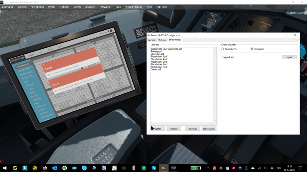Viewport: 307px width, 172px height.
Task: Switch to the FS2Crew tab
Action: point(162,40)
